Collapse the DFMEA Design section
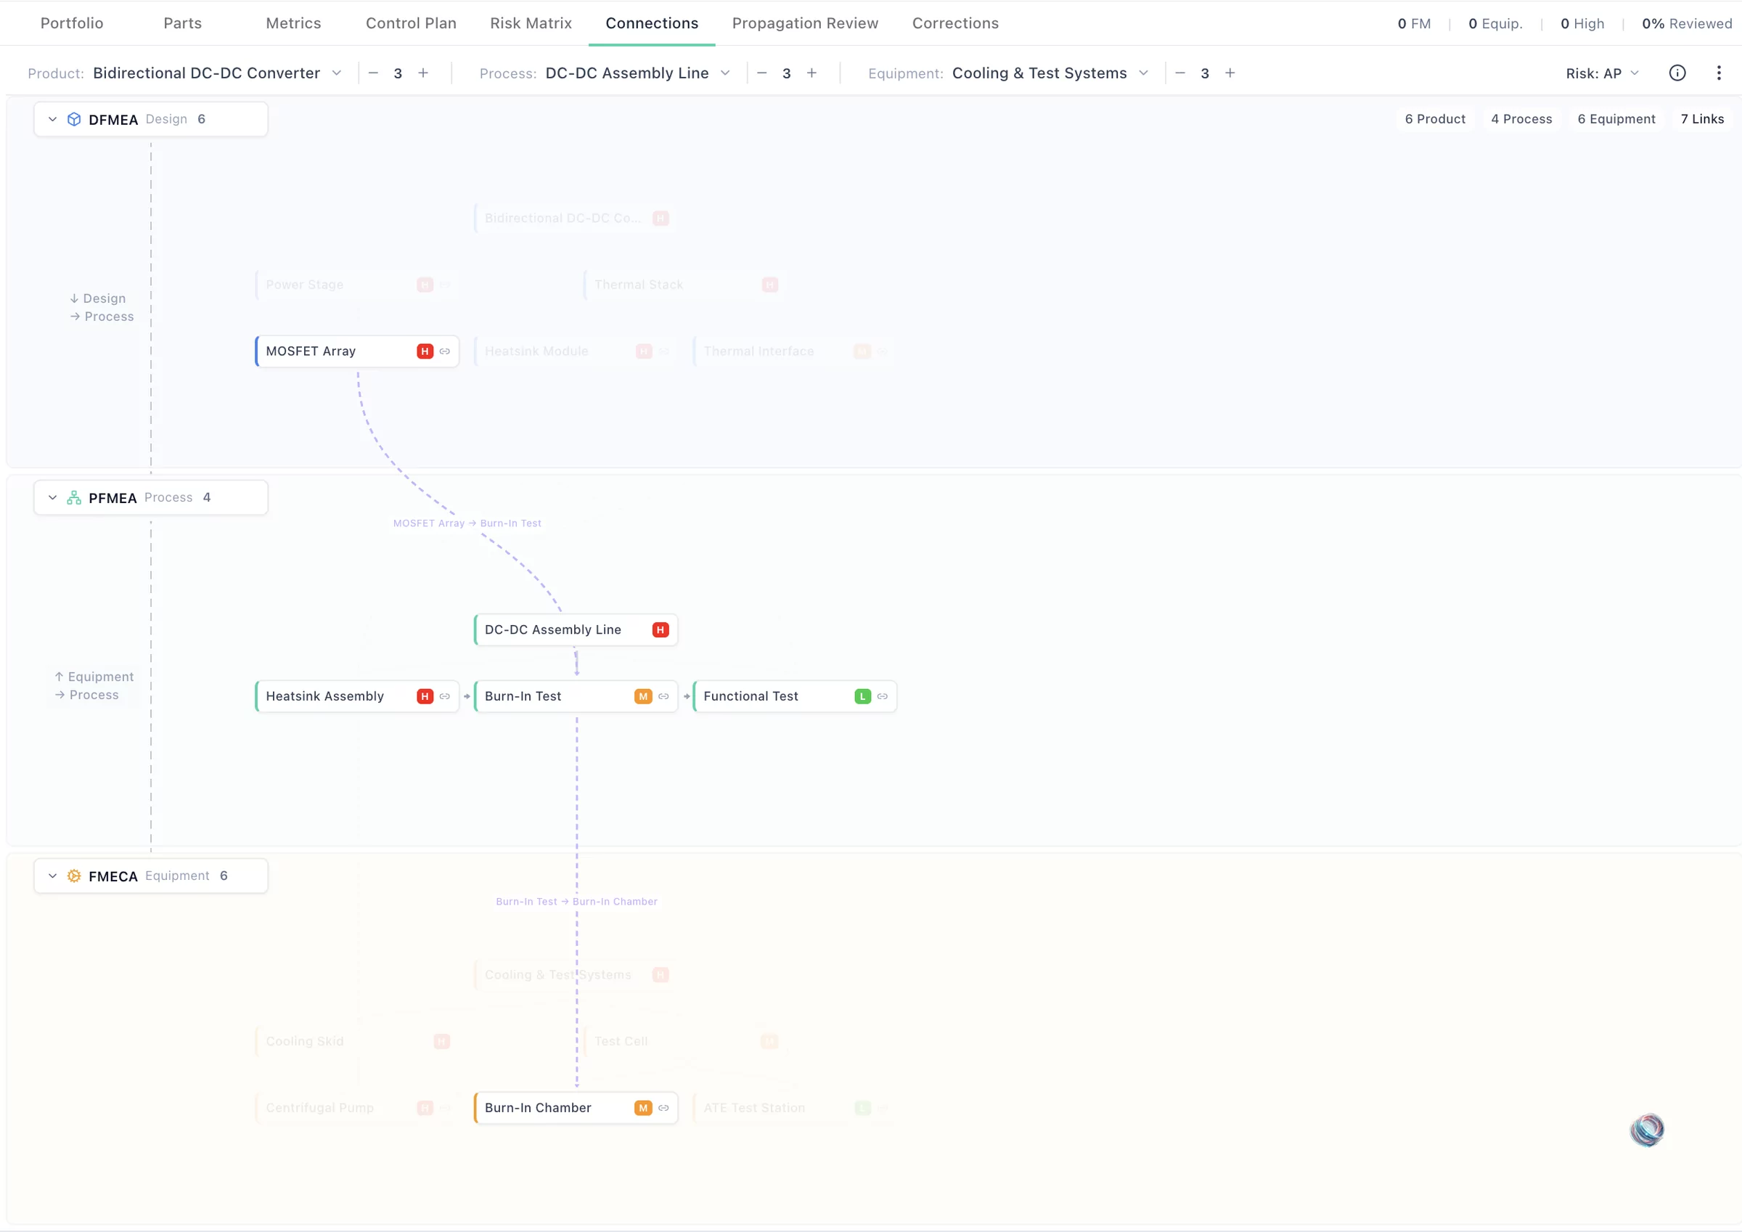The image size is (1742, 1232). click(52, 119)
